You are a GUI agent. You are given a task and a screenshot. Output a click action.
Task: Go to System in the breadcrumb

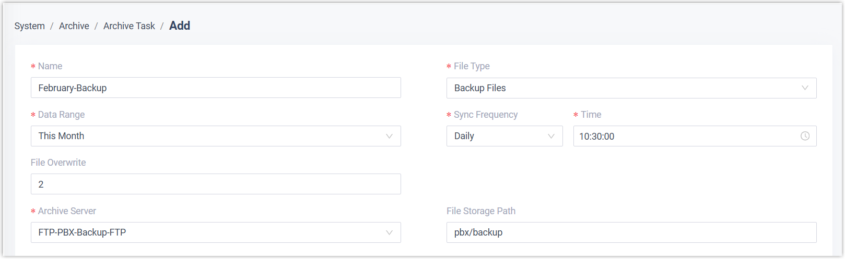(x=30, y=26)
